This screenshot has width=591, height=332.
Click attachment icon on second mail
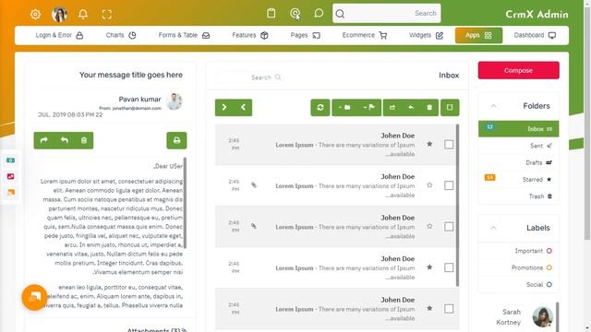pos(254,184)
